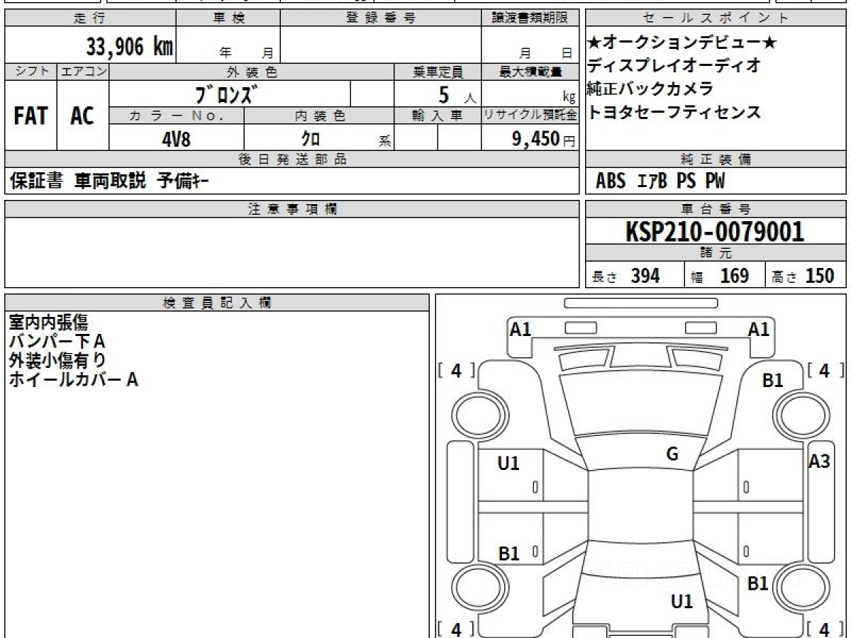Image resolution: width=851 pixels, height=638 pixels.
Task: Click the 輸入車 header
Action: click(438, 116)
